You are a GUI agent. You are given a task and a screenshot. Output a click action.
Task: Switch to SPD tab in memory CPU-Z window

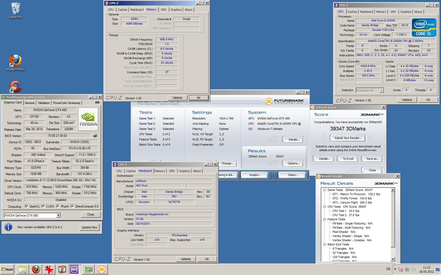[163, 10]
